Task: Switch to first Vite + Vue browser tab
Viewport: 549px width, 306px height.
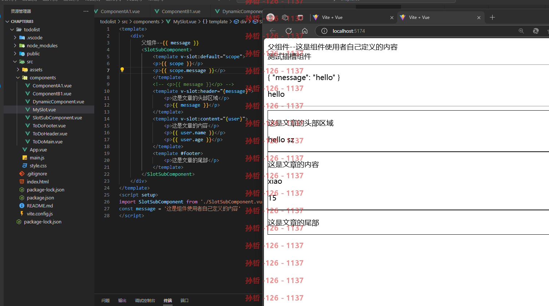Action: point(353,17)
